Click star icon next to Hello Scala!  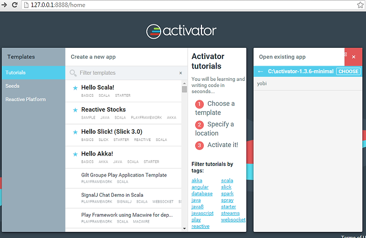point(75,88)
